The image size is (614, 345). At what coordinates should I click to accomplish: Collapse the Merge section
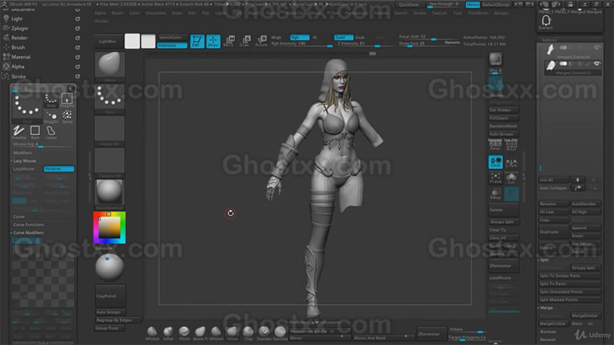click(x=546, y=308)
